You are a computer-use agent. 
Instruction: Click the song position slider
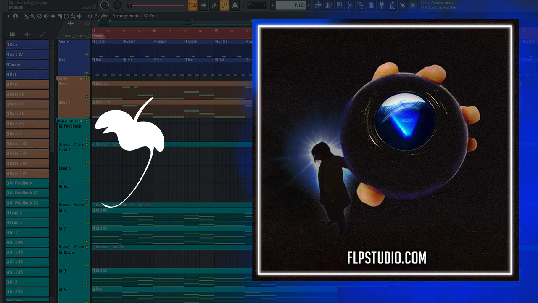tap(156, 5)
